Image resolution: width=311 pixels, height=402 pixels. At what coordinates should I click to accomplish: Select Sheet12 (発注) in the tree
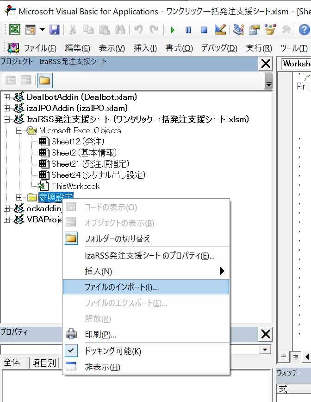click(78, 142)
